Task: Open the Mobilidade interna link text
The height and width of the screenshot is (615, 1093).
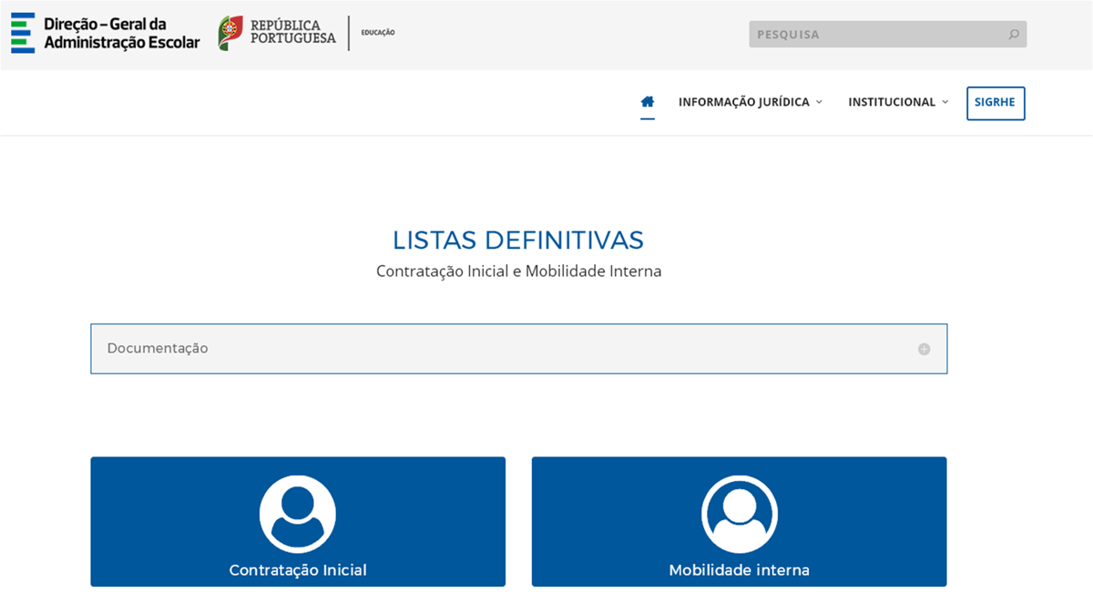Action: 740,570
